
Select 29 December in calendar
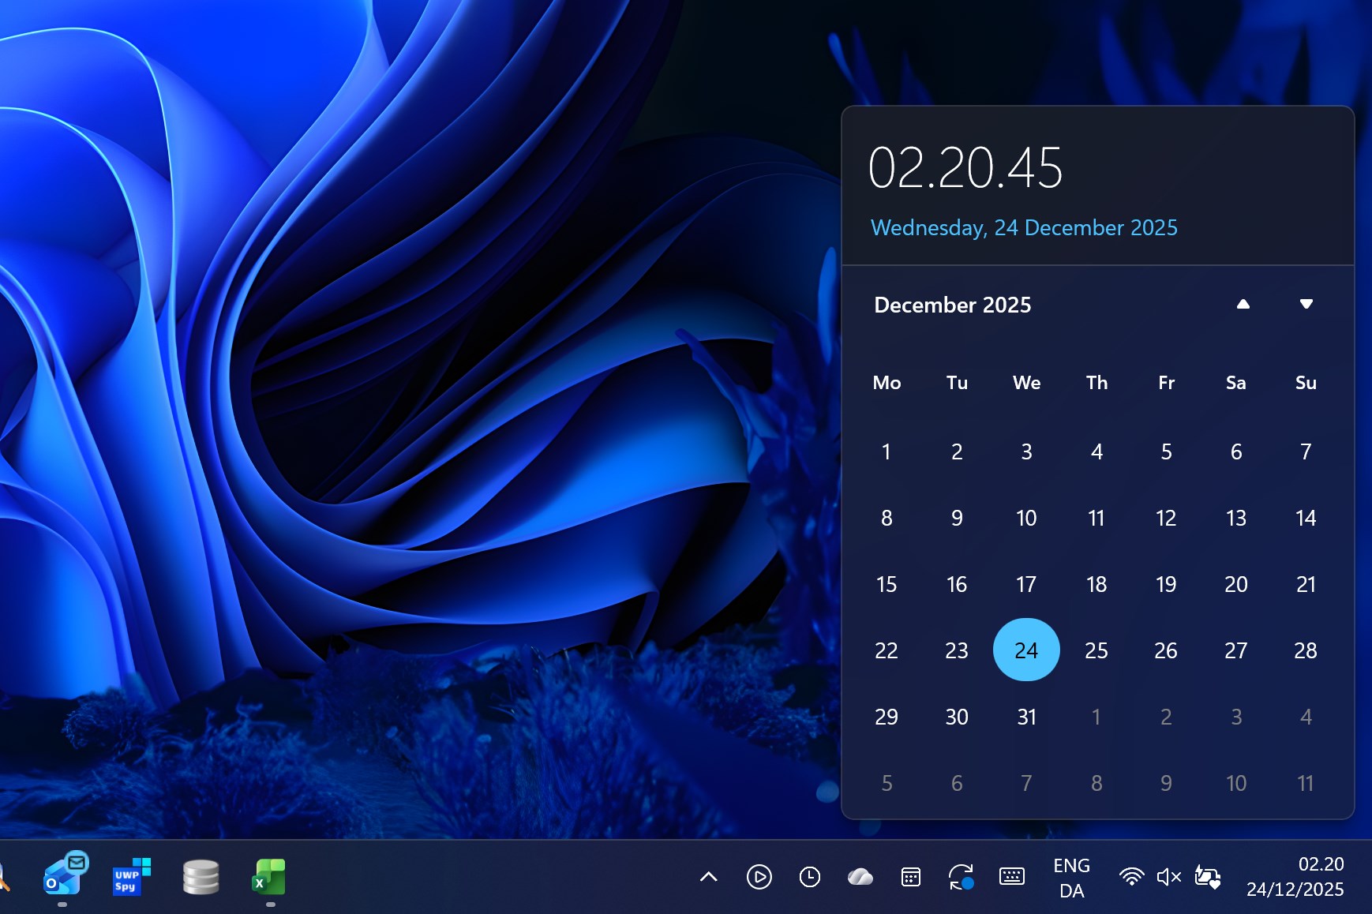[887, 716]
